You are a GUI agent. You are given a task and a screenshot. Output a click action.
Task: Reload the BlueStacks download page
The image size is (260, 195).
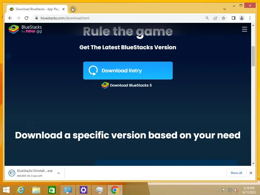tap(26, 18)
